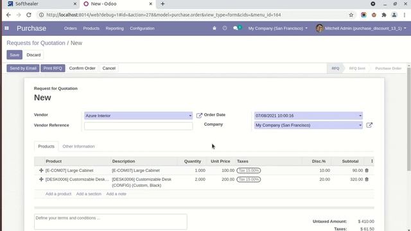Switch to Other Information tab
This screenshot has height=231, width=411.
(78, 146)
